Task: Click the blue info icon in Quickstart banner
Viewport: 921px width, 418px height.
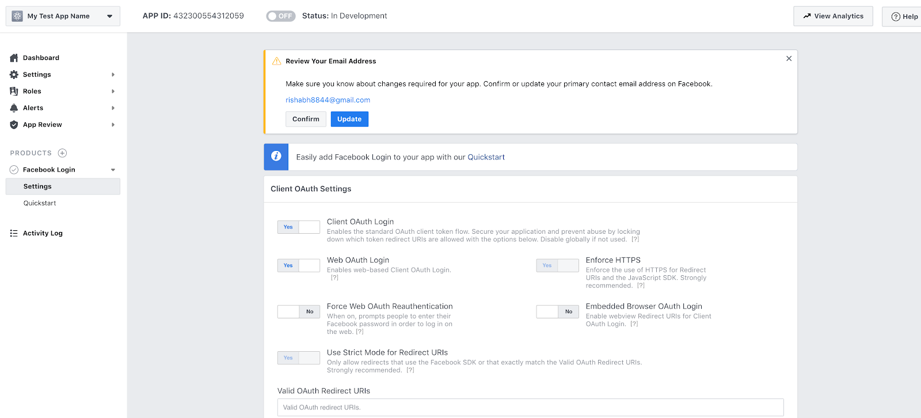Action: coord(276,157)
